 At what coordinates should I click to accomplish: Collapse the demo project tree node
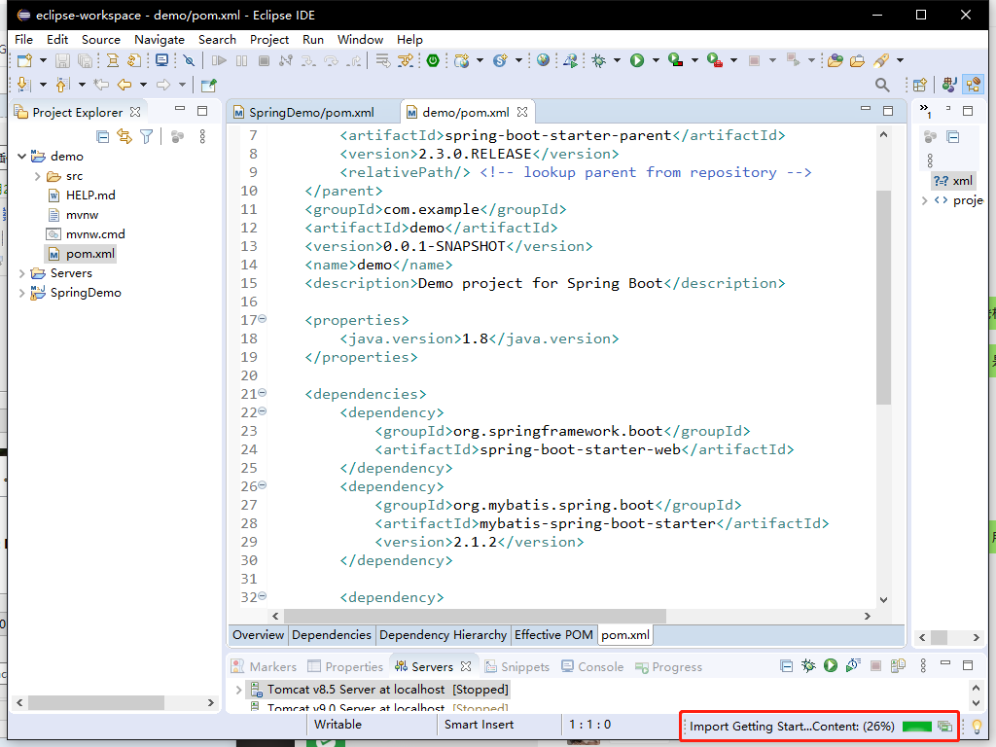coord(21,157)
